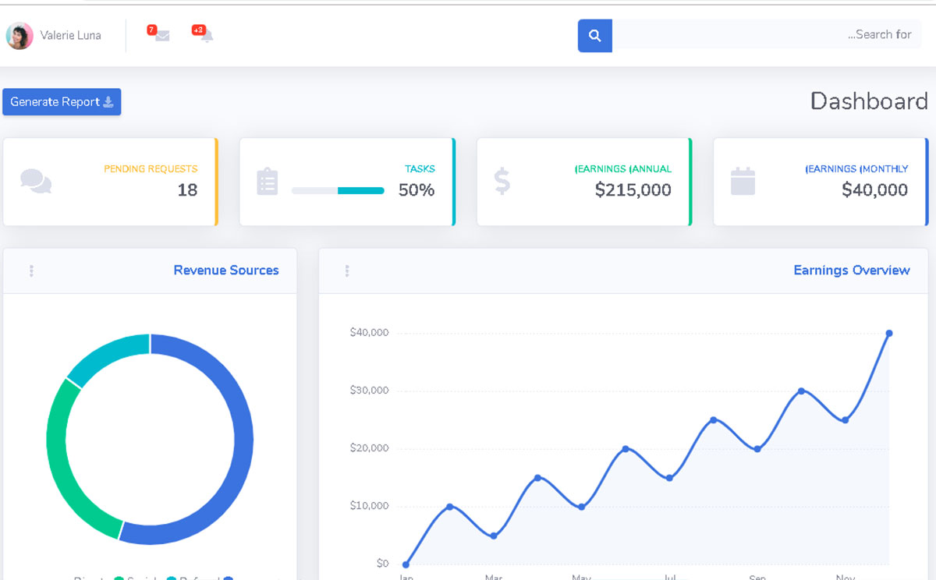
Task: Open the Revenue Sources three-dot menu
Action: coord(31,271)
